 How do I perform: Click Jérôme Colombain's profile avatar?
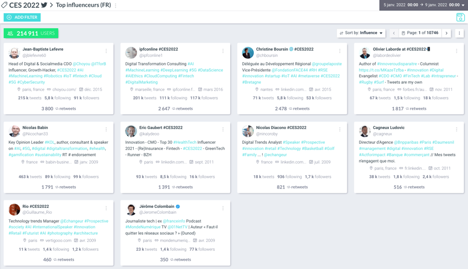click(x=131, y=209)
